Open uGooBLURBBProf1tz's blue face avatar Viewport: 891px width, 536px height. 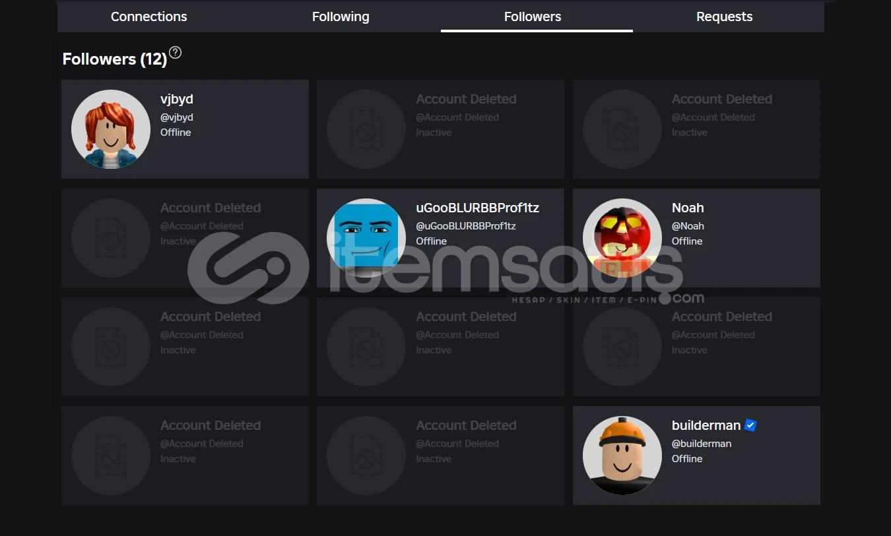[x=366, y=238]
